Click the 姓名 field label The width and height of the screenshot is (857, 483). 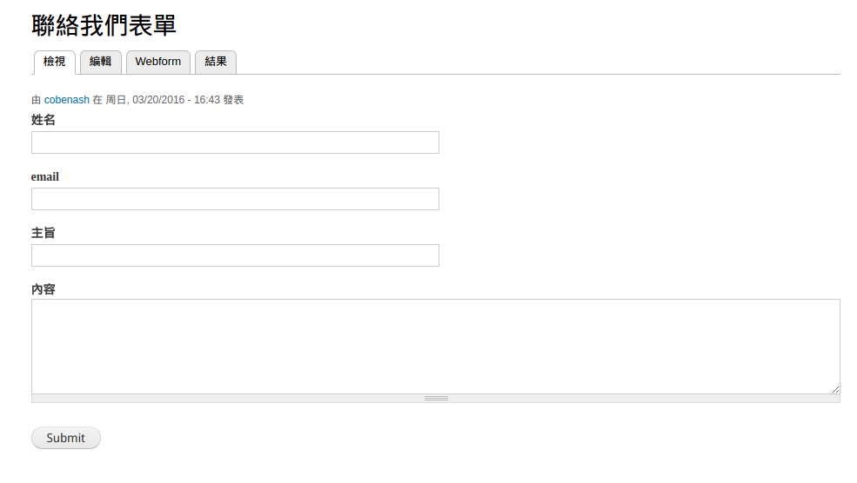44,120
